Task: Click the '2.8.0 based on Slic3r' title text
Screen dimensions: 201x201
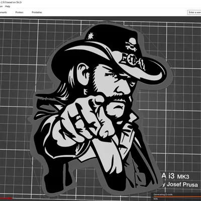Action: pos(11,3)
